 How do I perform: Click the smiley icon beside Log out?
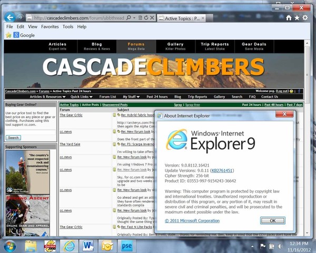pyautogui.click(x=291, y=91)
